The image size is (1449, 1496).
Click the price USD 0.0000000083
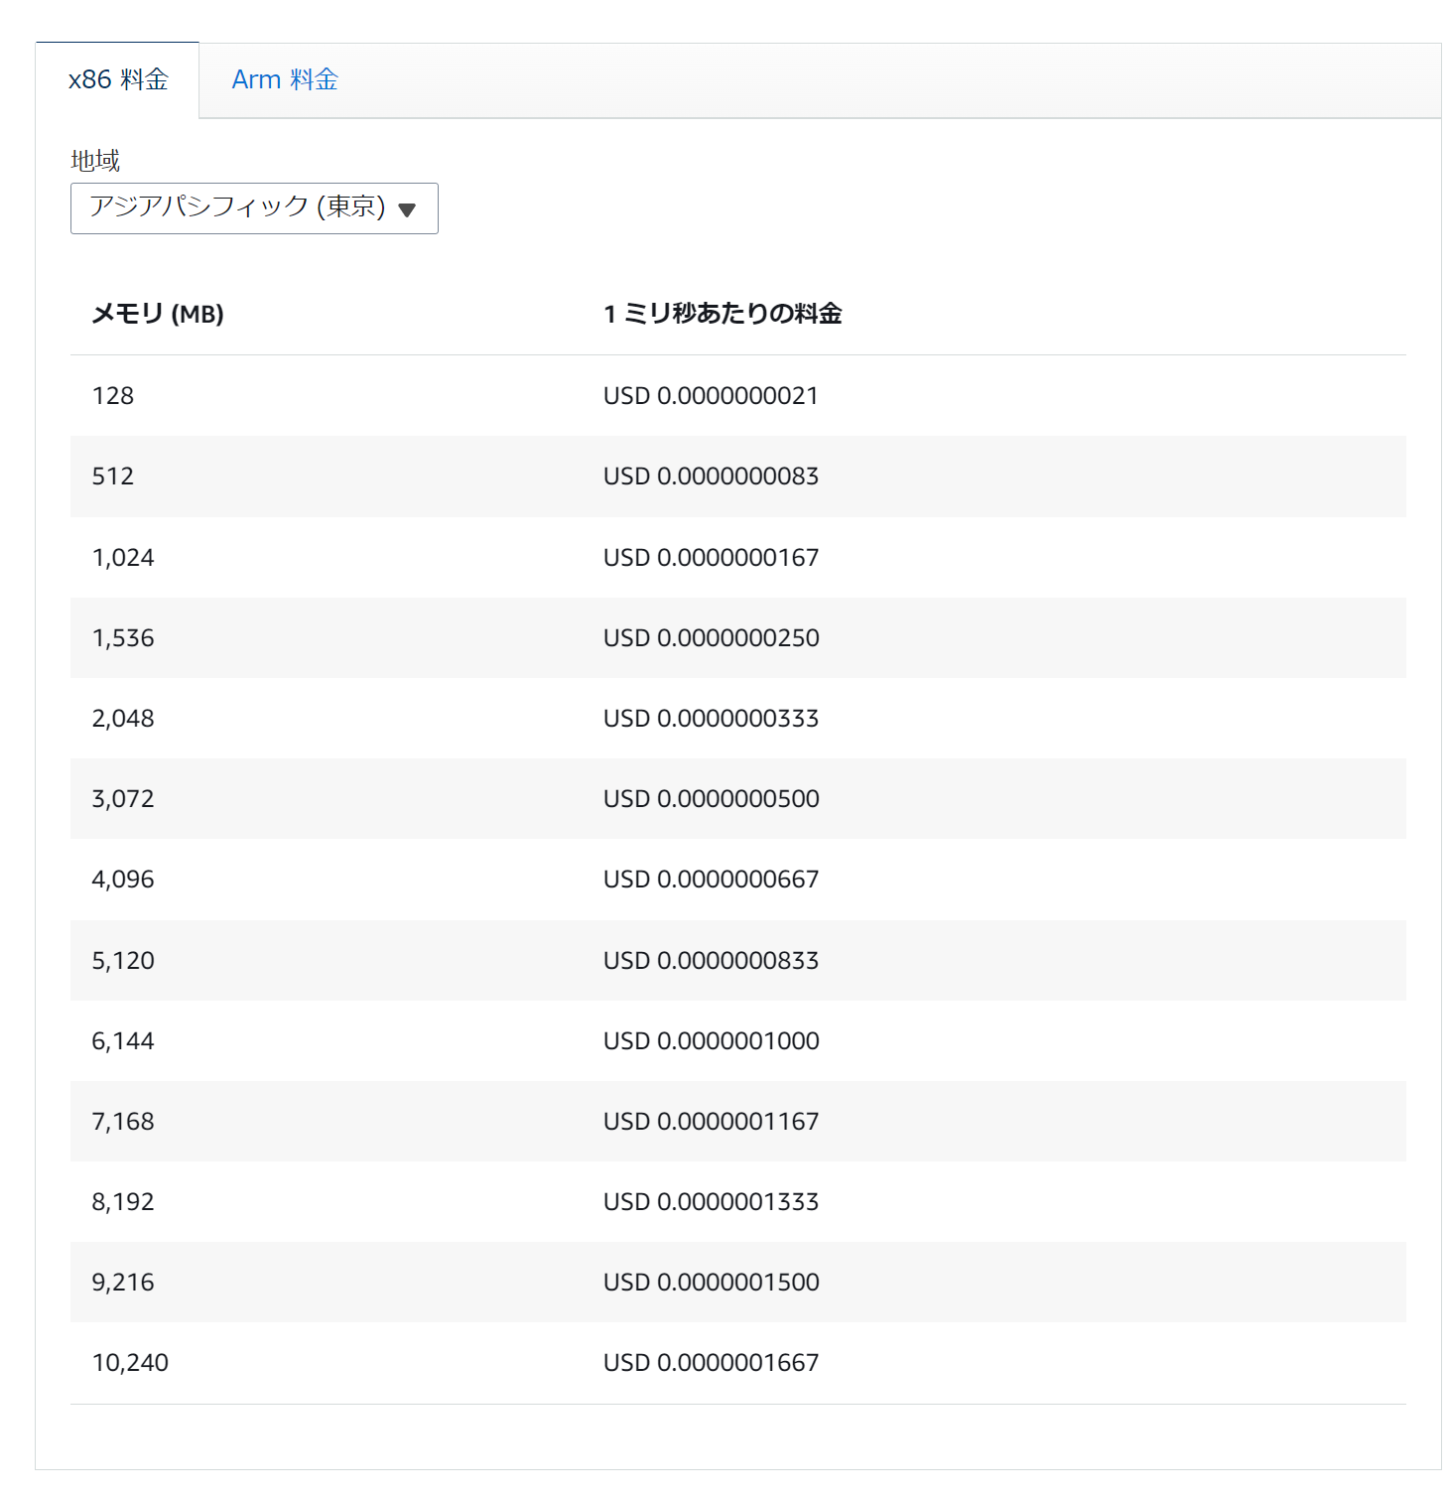click(711, 476)
